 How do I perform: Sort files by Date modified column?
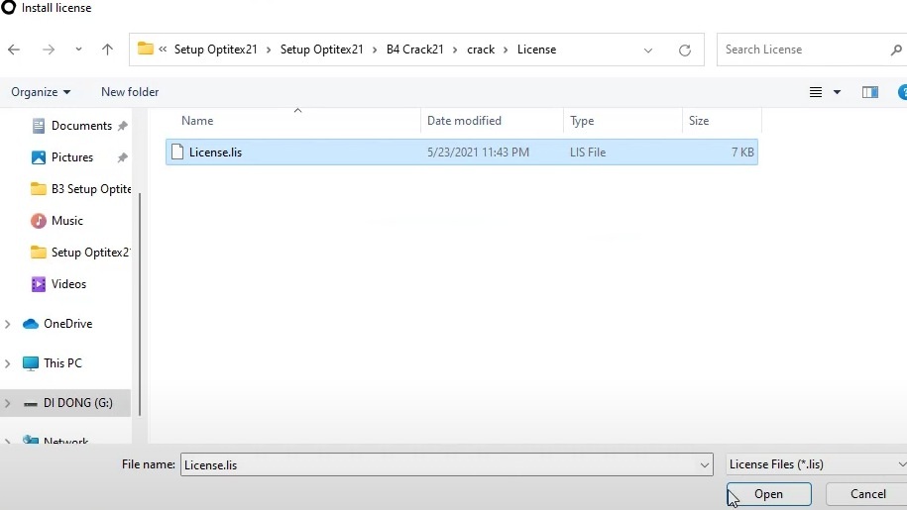(464, 121)
